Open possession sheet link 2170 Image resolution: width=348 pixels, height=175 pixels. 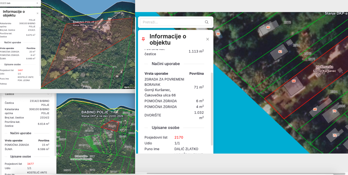[179, 137]
